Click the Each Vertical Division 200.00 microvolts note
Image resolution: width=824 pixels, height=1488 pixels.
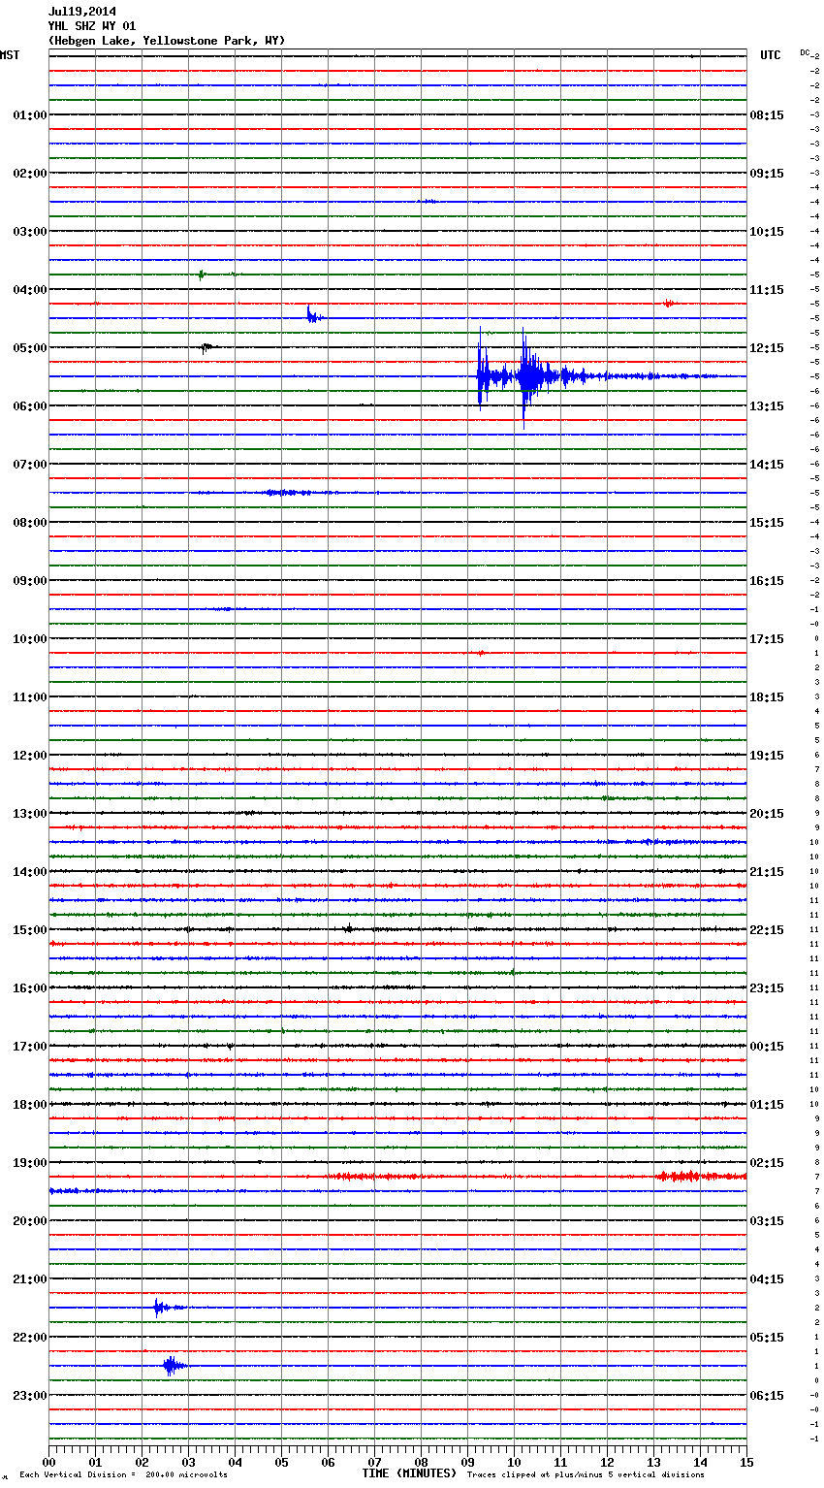coord(123,1474)
